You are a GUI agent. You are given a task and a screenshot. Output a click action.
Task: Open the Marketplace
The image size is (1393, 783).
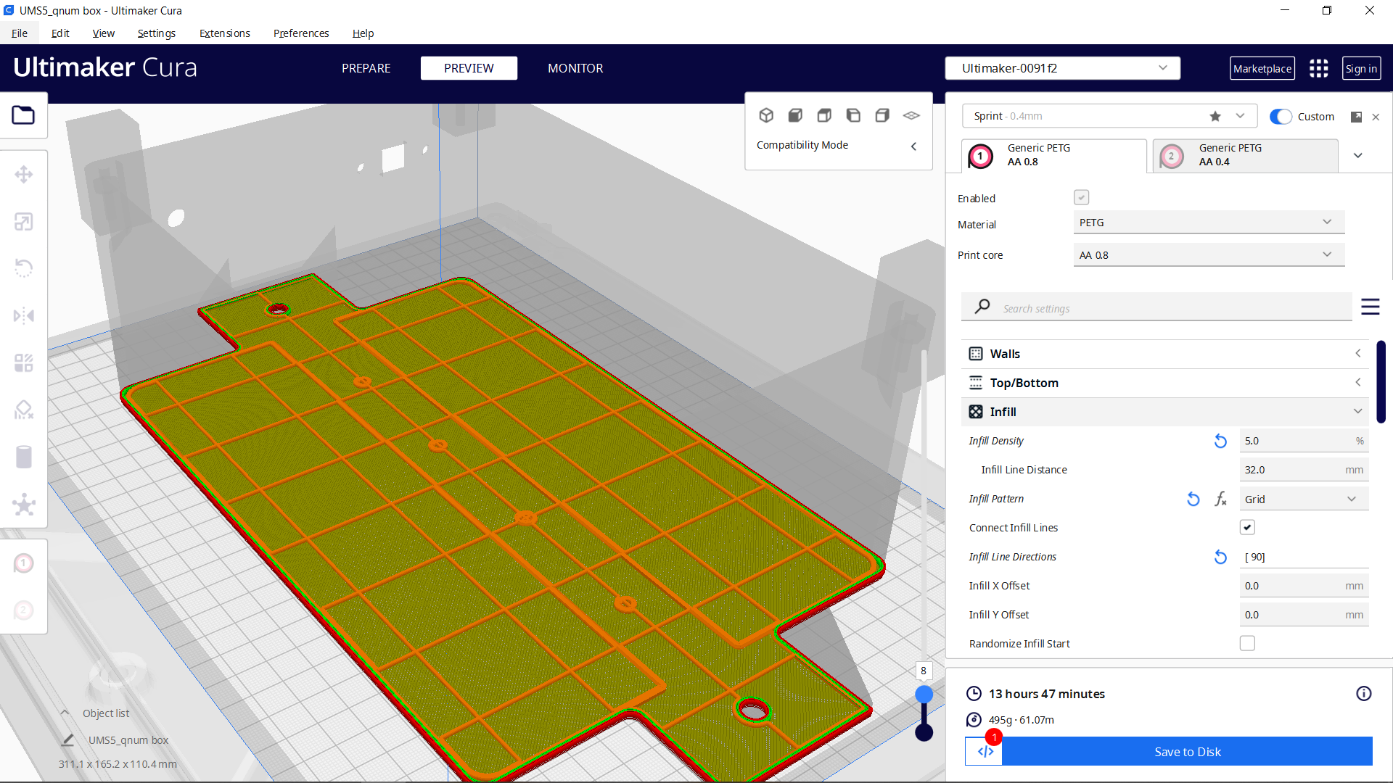pyautogui.click(x=1262, y=67)
